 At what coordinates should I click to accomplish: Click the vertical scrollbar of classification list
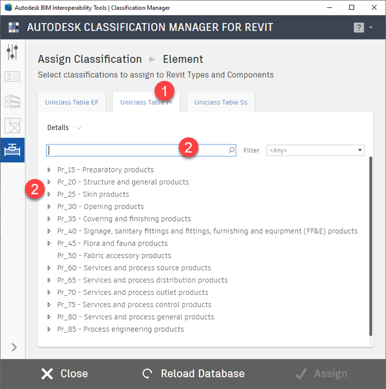click(371, 246)
